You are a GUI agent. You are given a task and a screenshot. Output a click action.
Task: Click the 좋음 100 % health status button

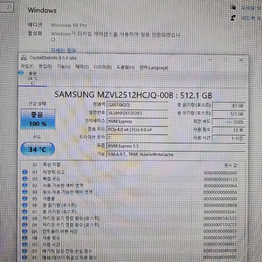[x=38, y=119]
